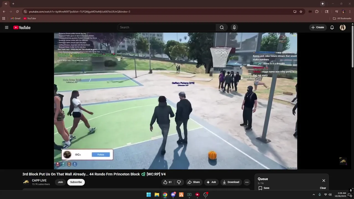This screenshot has height=199, width=354.
Task: Go back with the browser arrow
Action: (x=4, y=12)
